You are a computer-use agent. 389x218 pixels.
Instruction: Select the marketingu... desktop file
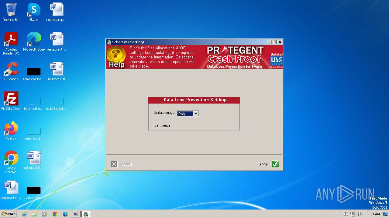coord(34,193)
